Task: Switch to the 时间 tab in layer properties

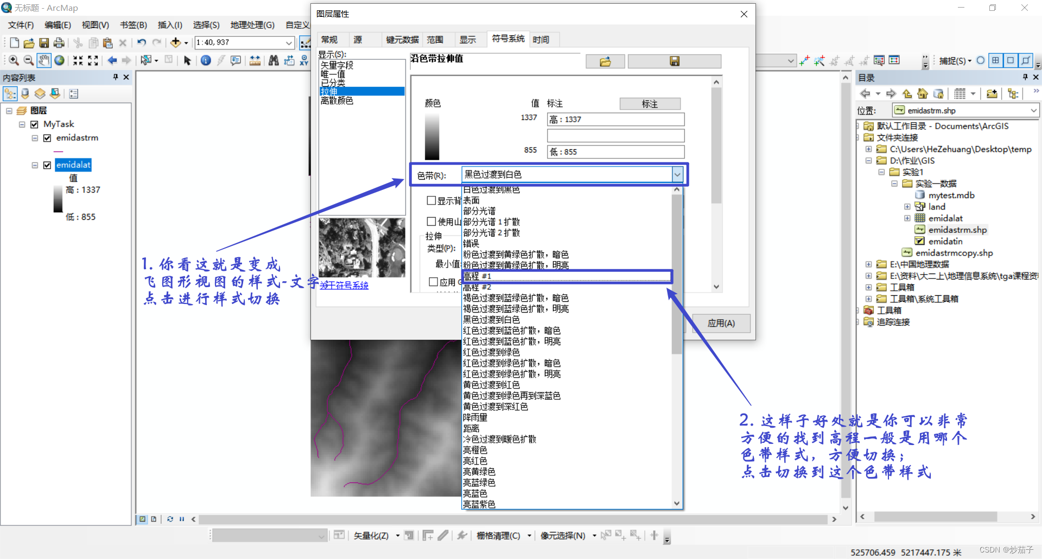Action: (x=541, y=40)
